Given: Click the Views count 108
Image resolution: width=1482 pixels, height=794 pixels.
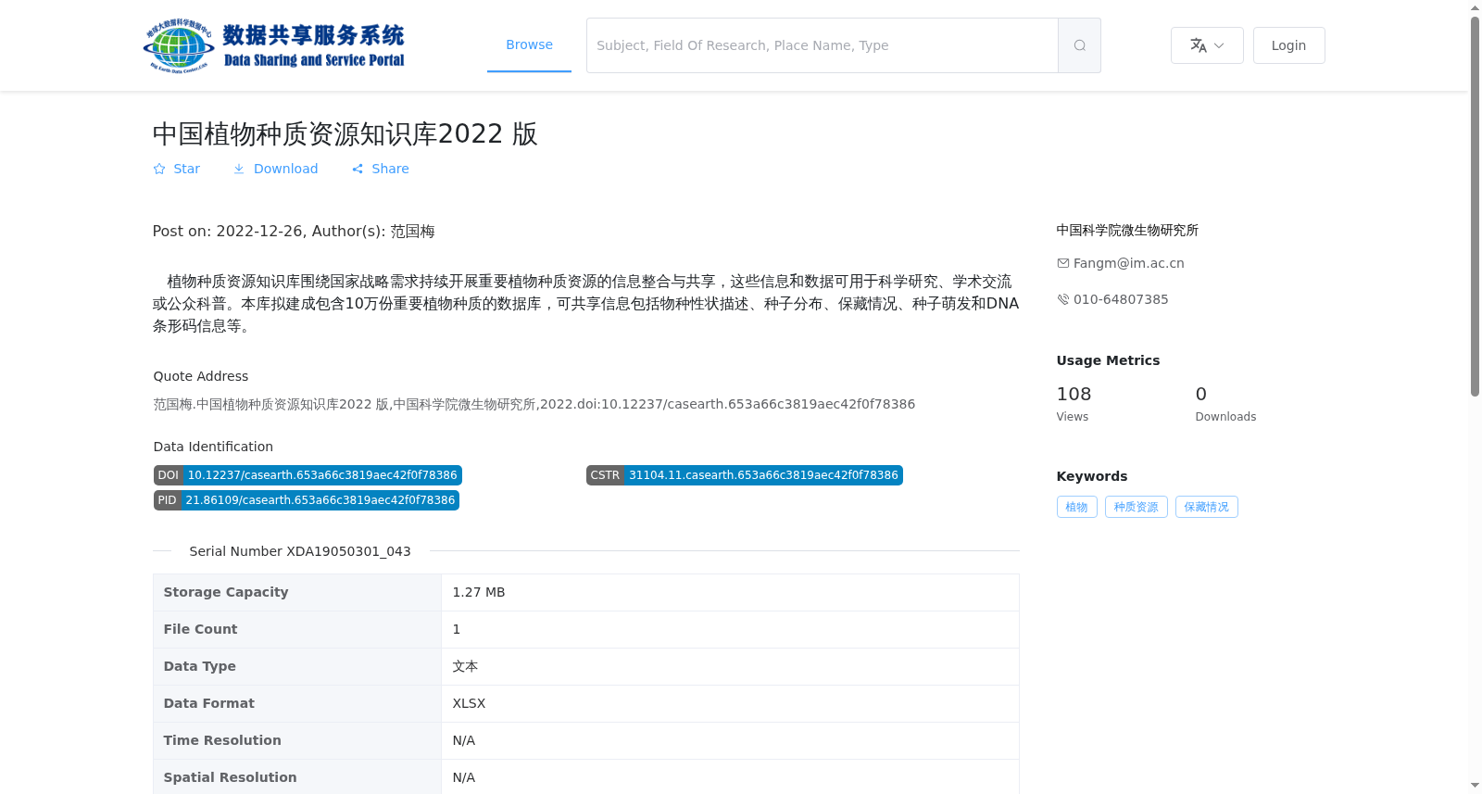Looking at the screenshot, I should (x=1074, y=394).
